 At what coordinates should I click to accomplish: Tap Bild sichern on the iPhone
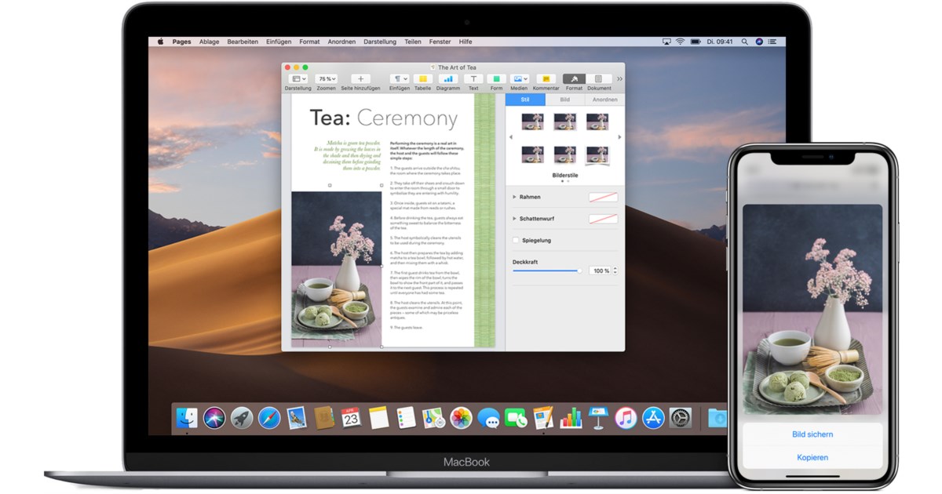[812, 434]
